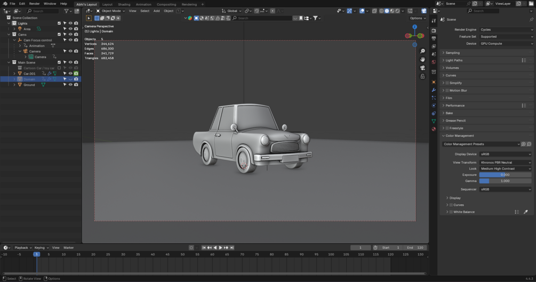
Task: Enable the Motion Blur checkbox
Action: click(447, 91)
